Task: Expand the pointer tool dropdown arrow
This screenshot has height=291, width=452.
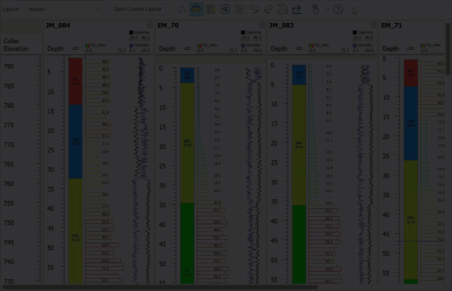Action: pyautogui.click(x=327, y=9)
